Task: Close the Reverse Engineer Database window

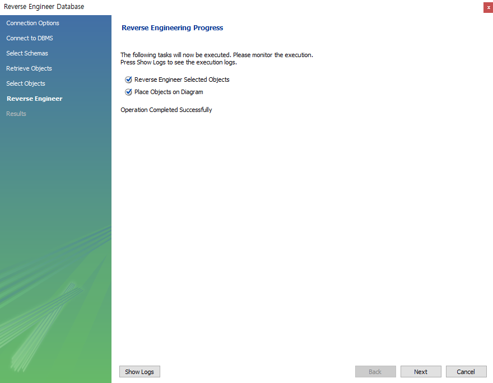Action: [x=489, y=7]
